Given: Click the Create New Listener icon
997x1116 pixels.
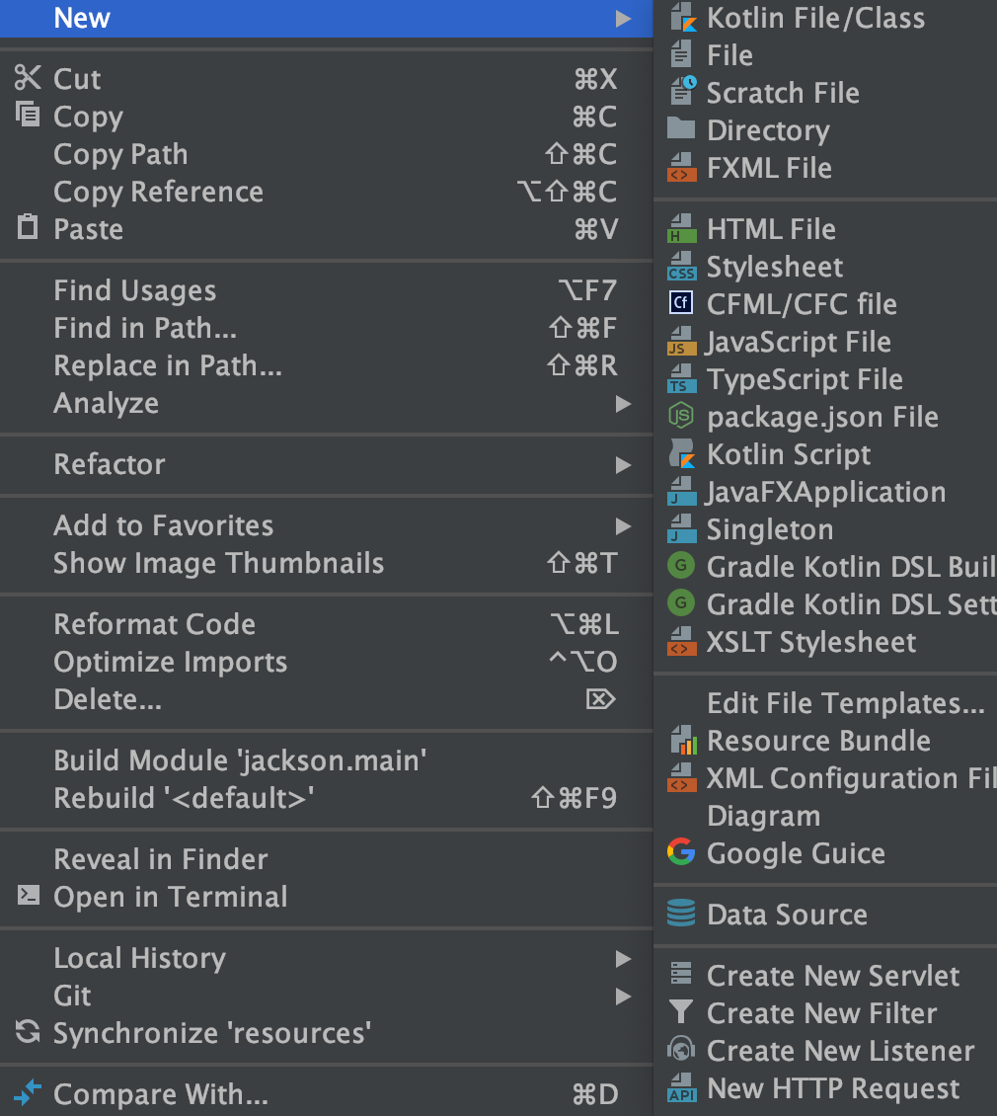Looking at the screenshot, I should pos(681,1050).
